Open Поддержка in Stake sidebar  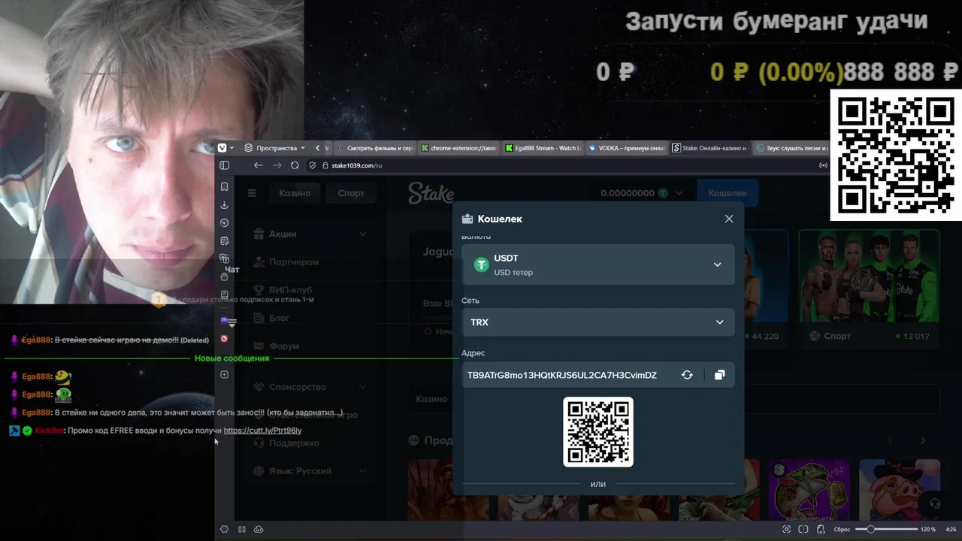click(x=294, y=443)
